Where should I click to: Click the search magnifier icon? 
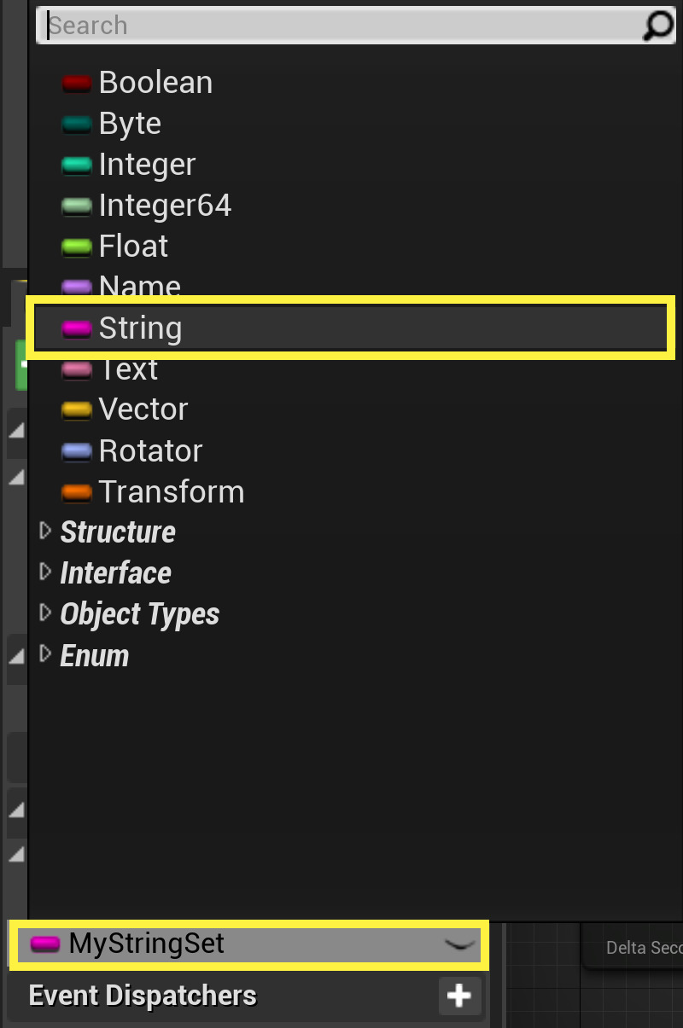656,26
